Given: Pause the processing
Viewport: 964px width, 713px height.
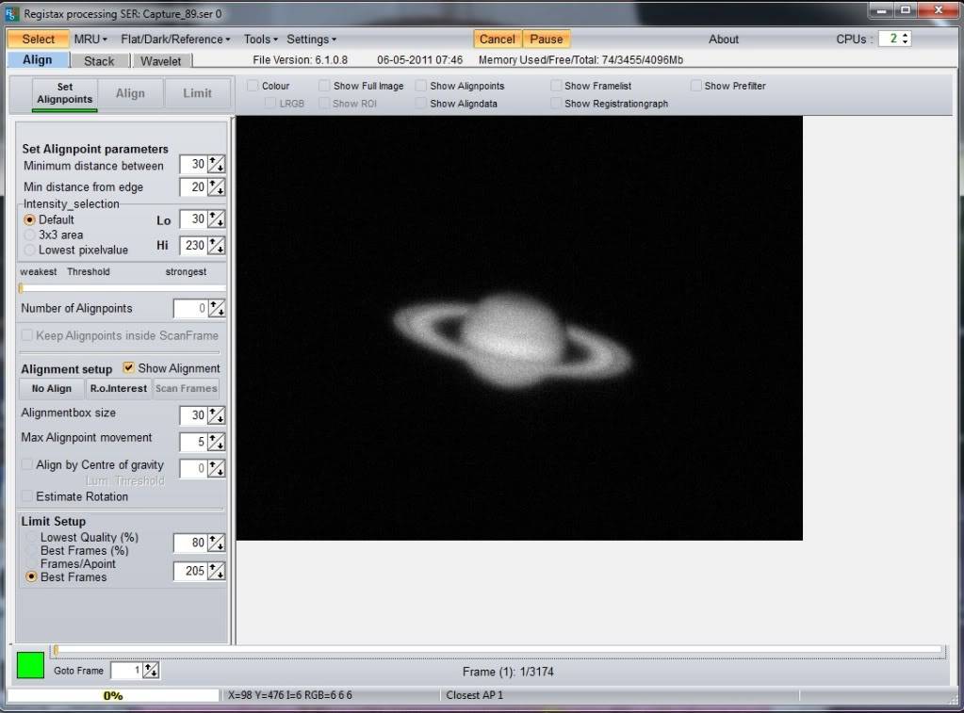Looking at the screenshot, I should tap(546, 40).
